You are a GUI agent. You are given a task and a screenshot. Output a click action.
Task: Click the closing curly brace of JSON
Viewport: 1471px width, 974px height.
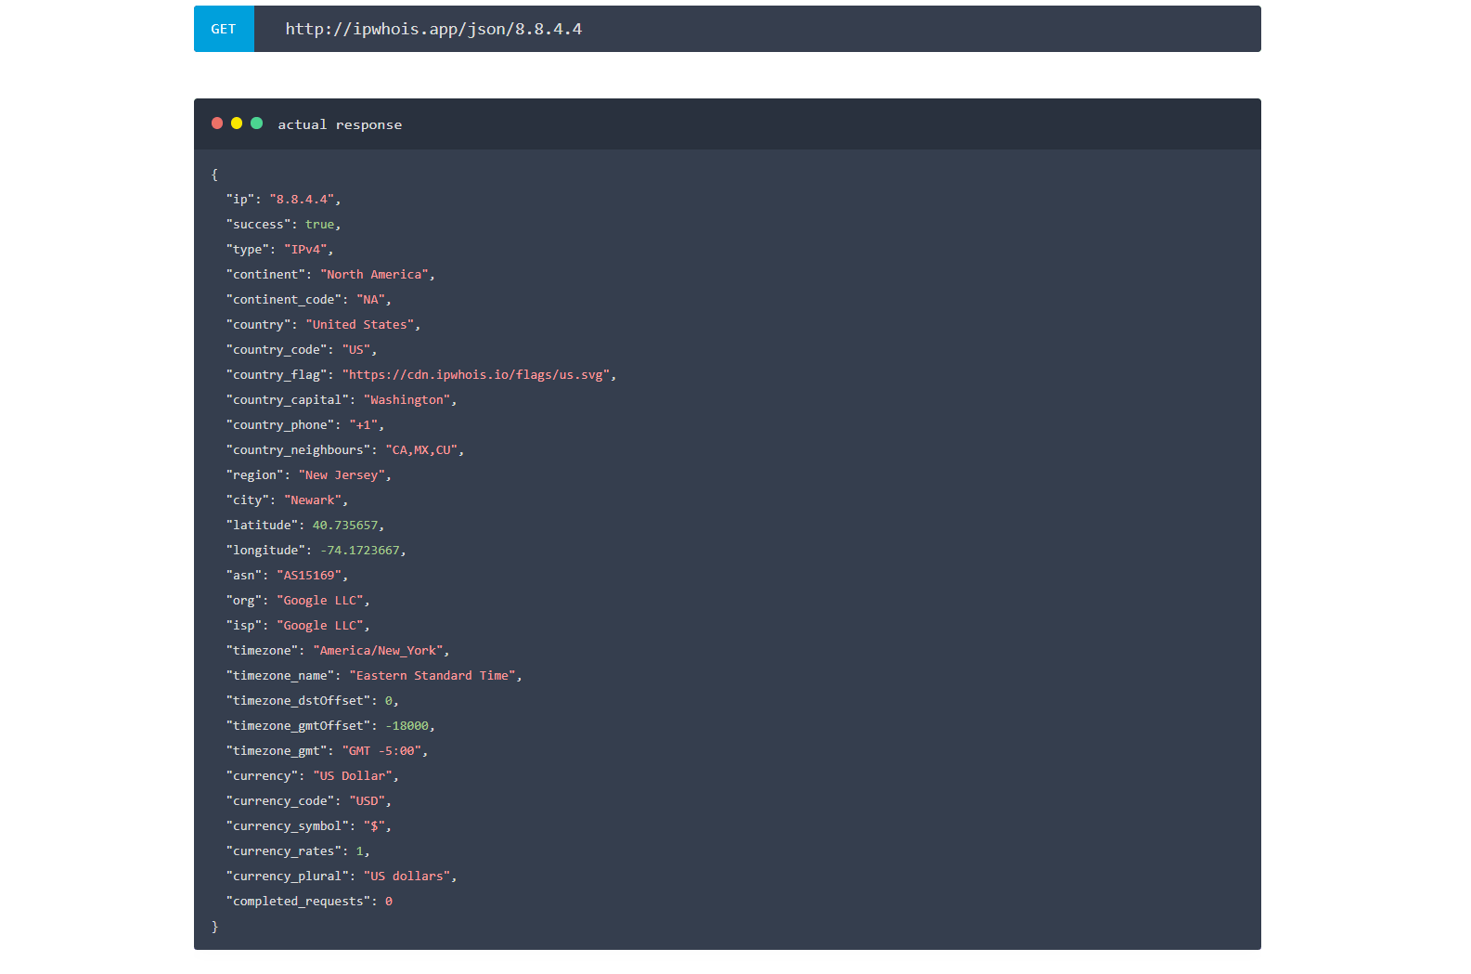[214, 927]
